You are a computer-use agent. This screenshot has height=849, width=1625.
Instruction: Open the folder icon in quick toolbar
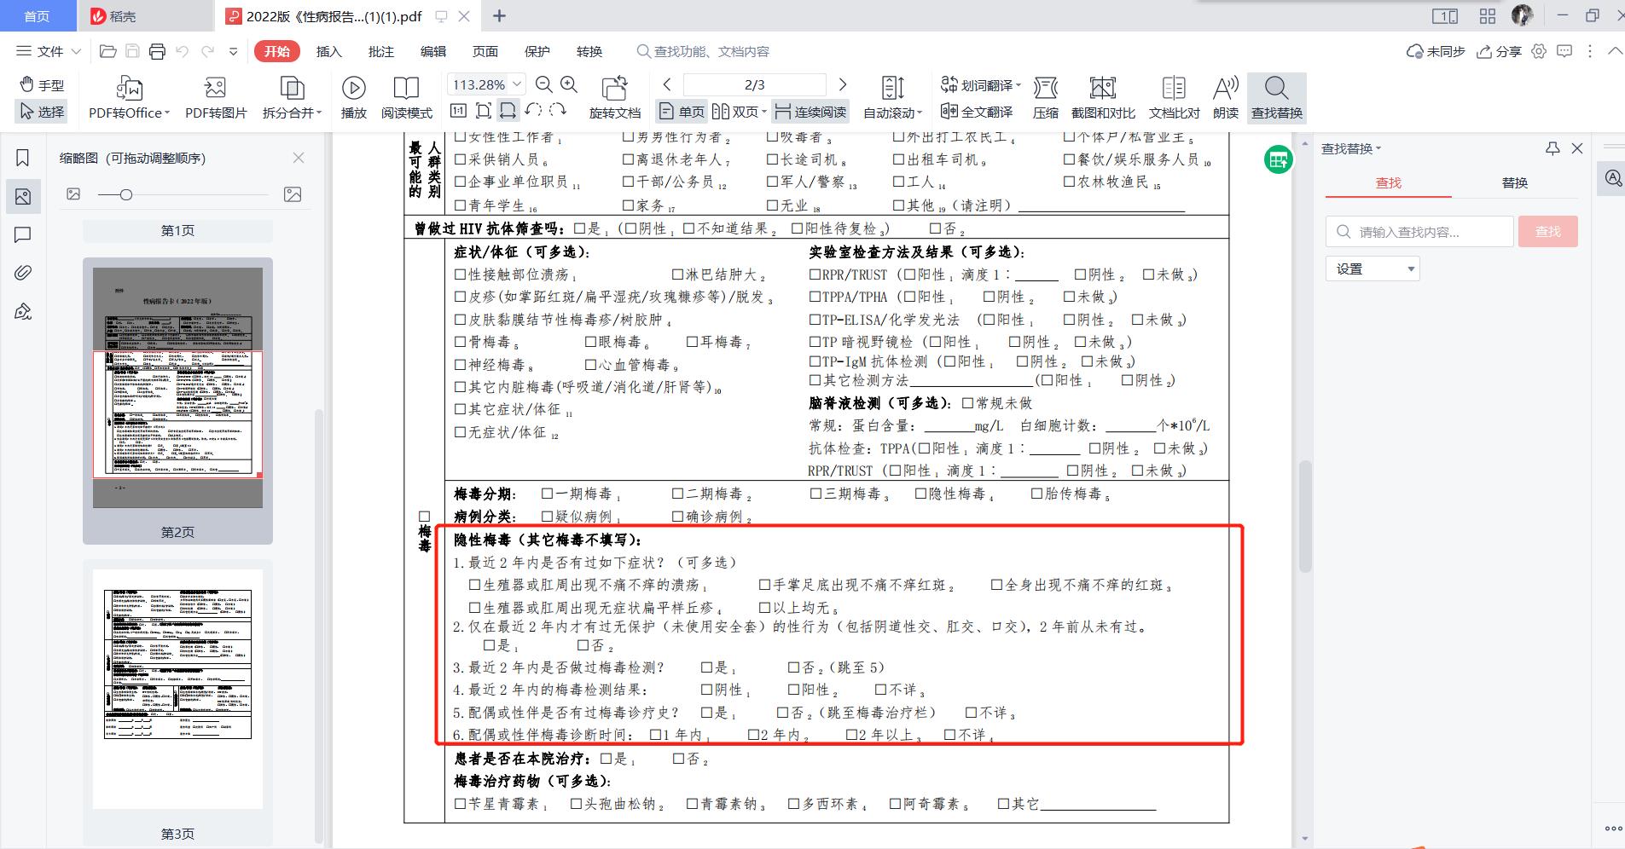click(108, 51)
